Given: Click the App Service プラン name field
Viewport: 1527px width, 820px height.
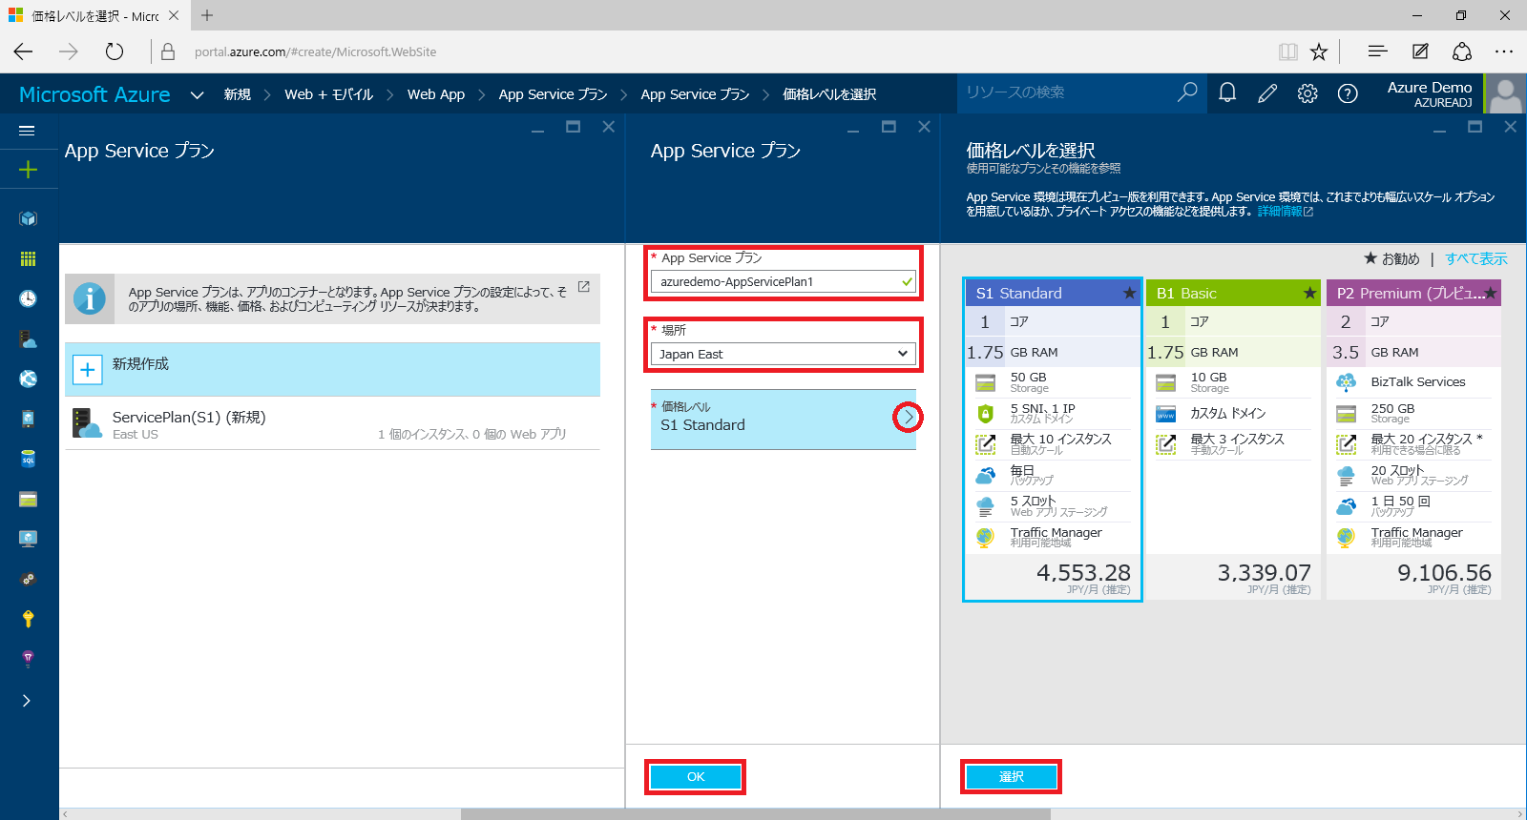Looking at the screenshot, I should (x=784, y=281).
